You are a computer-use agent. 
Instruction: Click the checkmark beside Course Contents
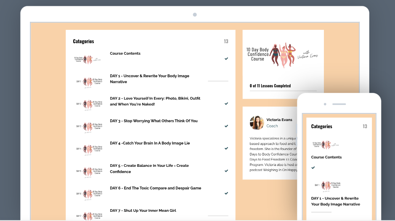(x=226, y=59)
